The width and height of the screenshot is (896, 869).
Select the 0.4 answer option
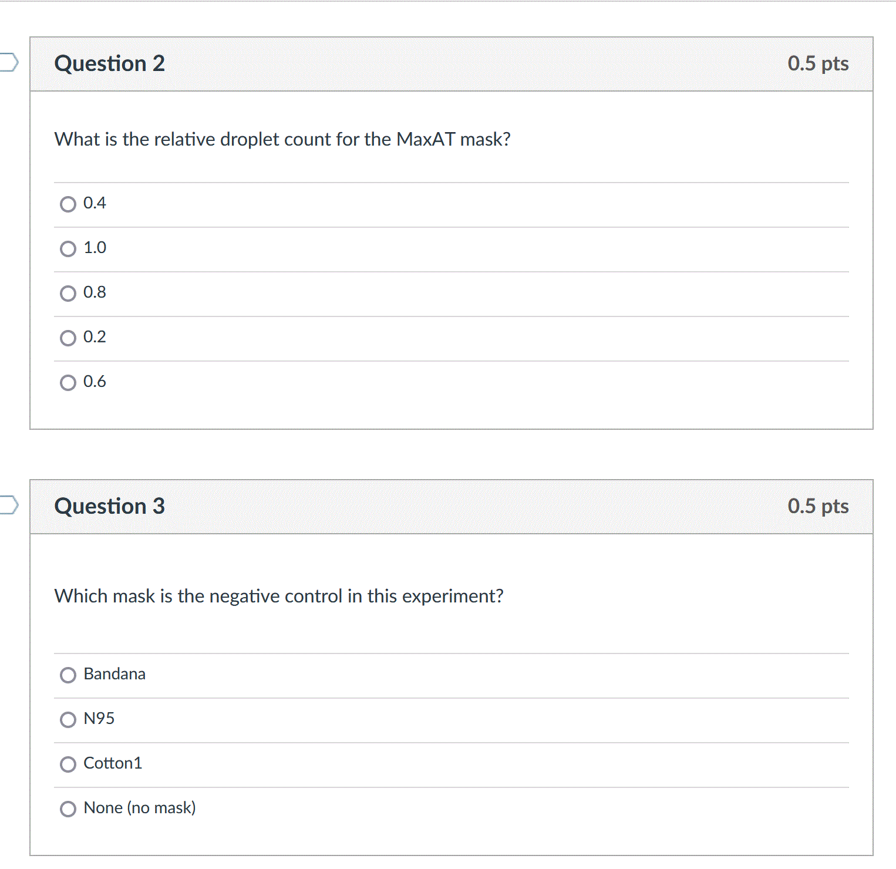pos(68,204)
